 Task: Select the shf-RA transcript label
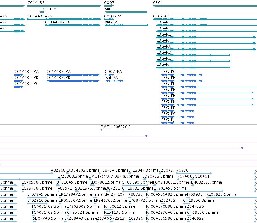click(111, 22)
